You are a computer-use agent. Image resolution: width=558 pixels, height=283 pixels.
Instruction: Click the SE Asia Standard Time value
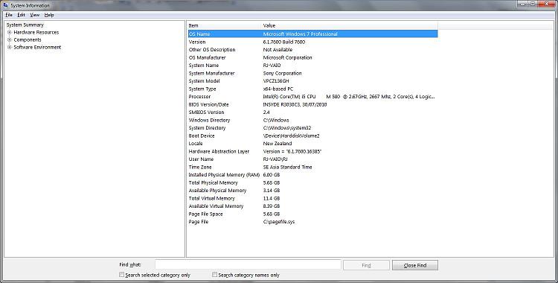[287, 167]
